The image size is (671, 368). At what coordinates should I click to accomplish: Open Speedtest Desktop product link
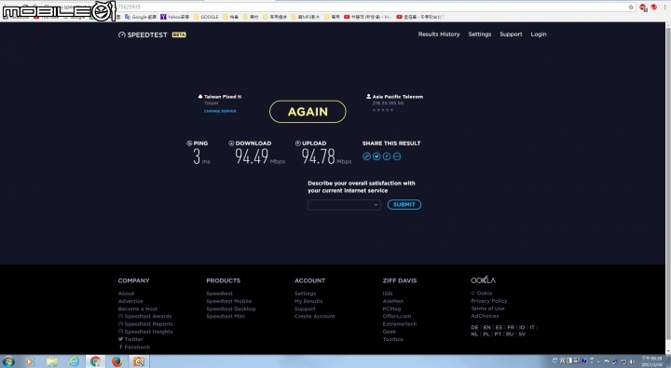(x=231, y=309)
